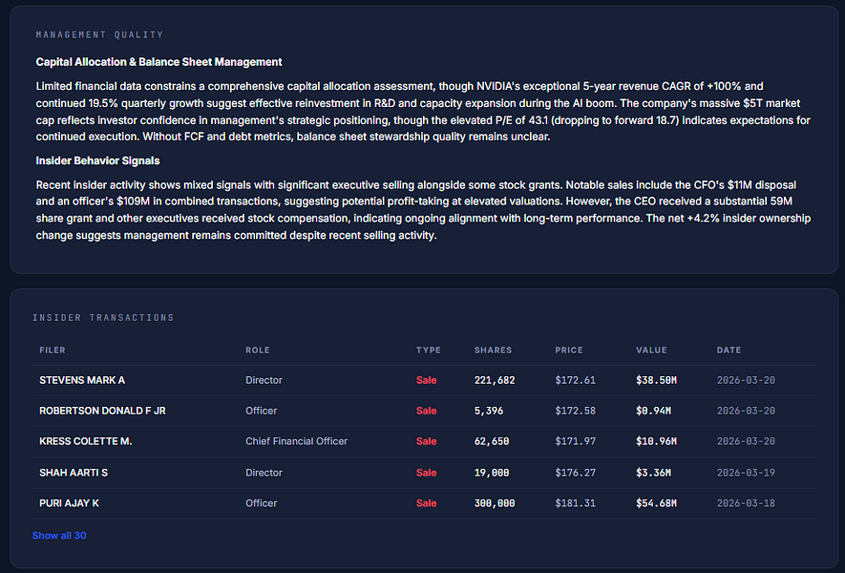Click the Insider Behavior Signals heading
845x573 pixels.
pyautogui.click(x=97, y=160)
